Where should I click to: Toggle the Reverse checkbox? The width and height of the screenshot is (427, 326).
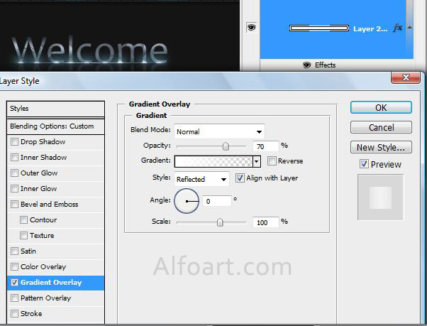click(272, 161)
